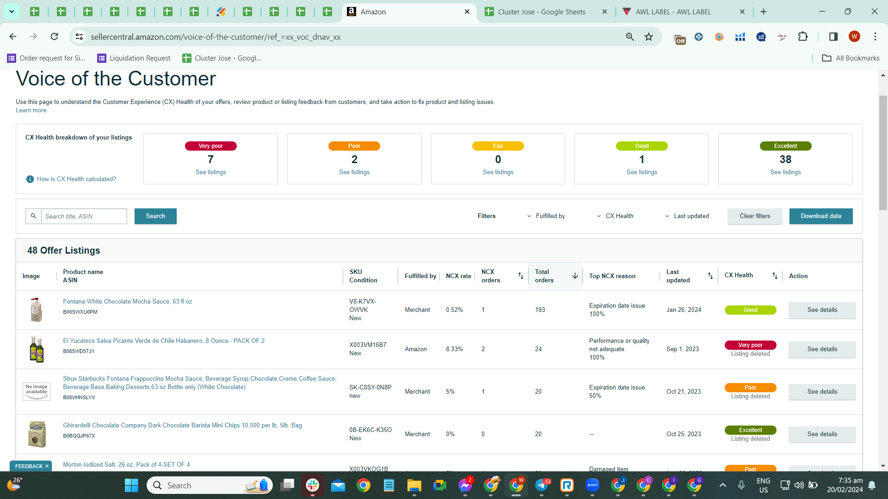Image resolution: width=888 pixels, height=499 pixels.
Task: Expand the Fulfilled by filter dropdown
Action: [x=546, y=216]
